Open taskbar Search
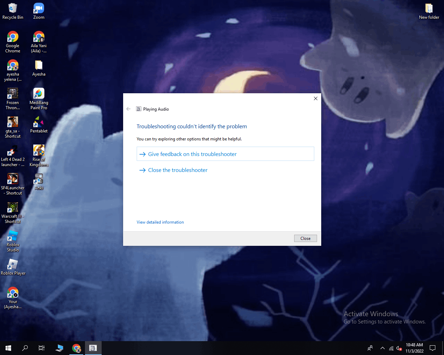444x355 pixels. tap(25, 348)
